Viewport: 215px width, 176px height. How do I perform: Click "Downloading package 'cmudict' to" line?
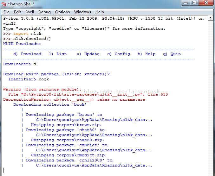click(x=67, y=145)
